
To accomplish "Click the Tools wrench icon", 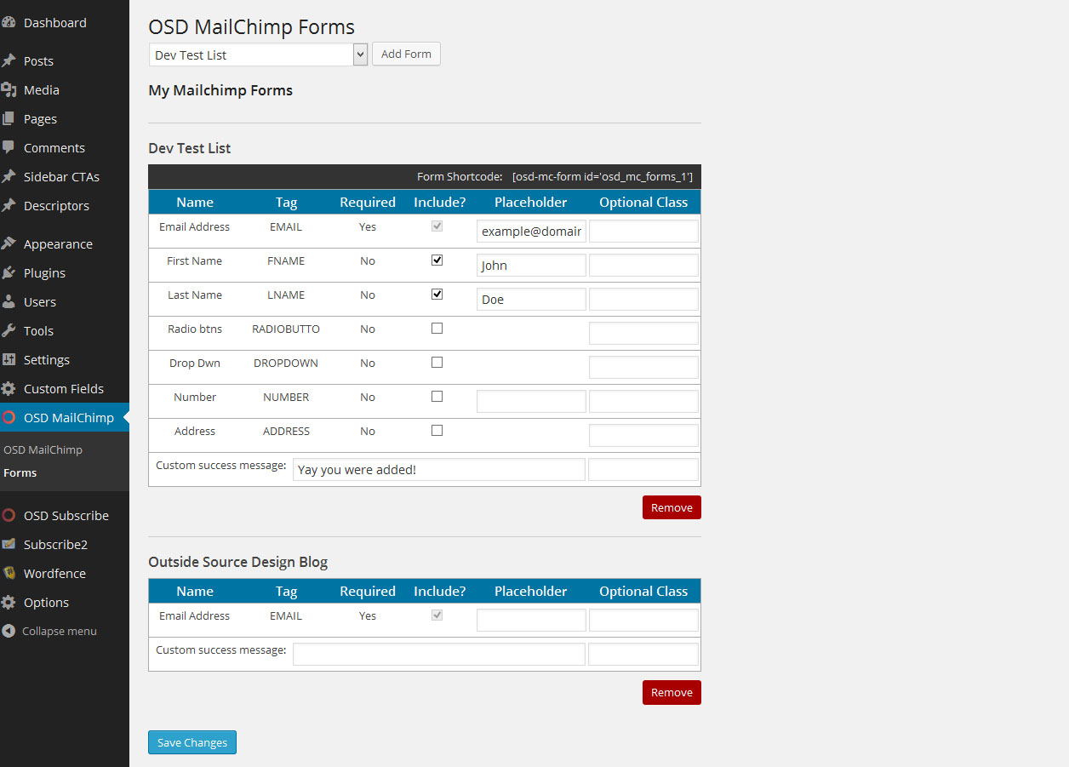I will [9, 331].
